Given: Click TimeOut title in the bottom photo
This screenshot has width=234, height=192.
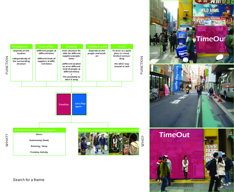Looking at the screenshot, I should click(174, 135).
